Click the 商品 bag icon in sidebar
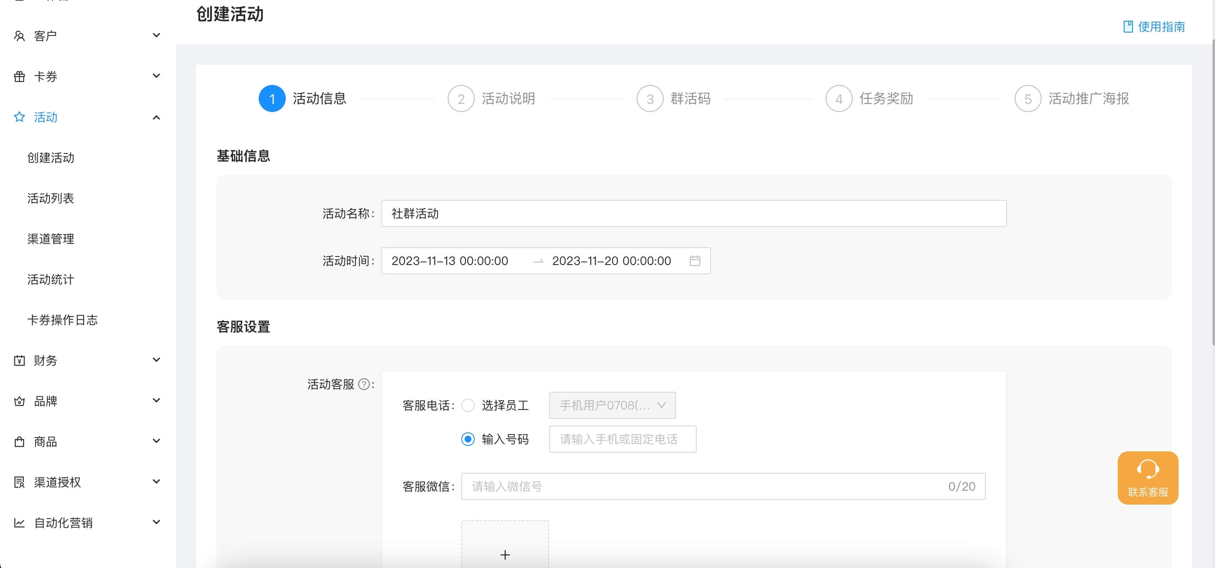 (x=19, y=442)
